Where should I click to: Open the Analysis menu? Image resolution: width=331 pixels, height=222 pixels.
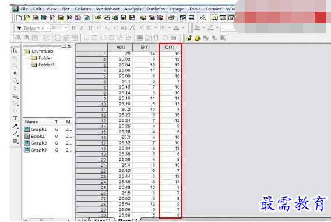coord(133,9)
